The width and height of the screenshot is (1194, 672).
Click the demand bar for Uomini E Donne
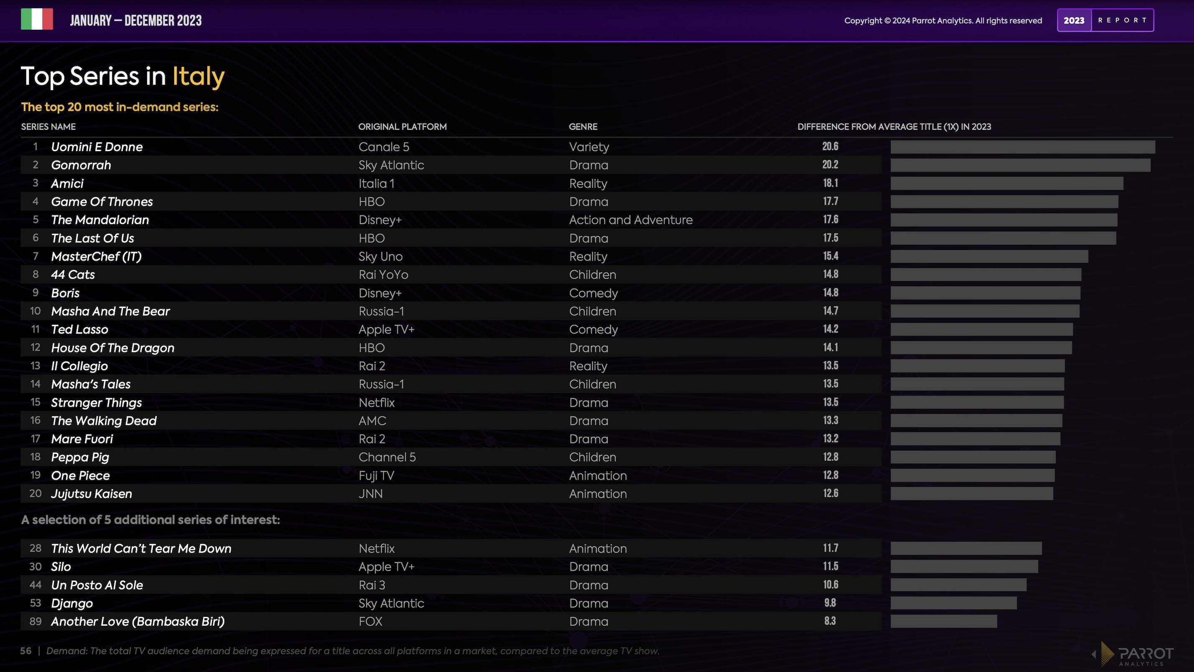tap(1022, 147)
